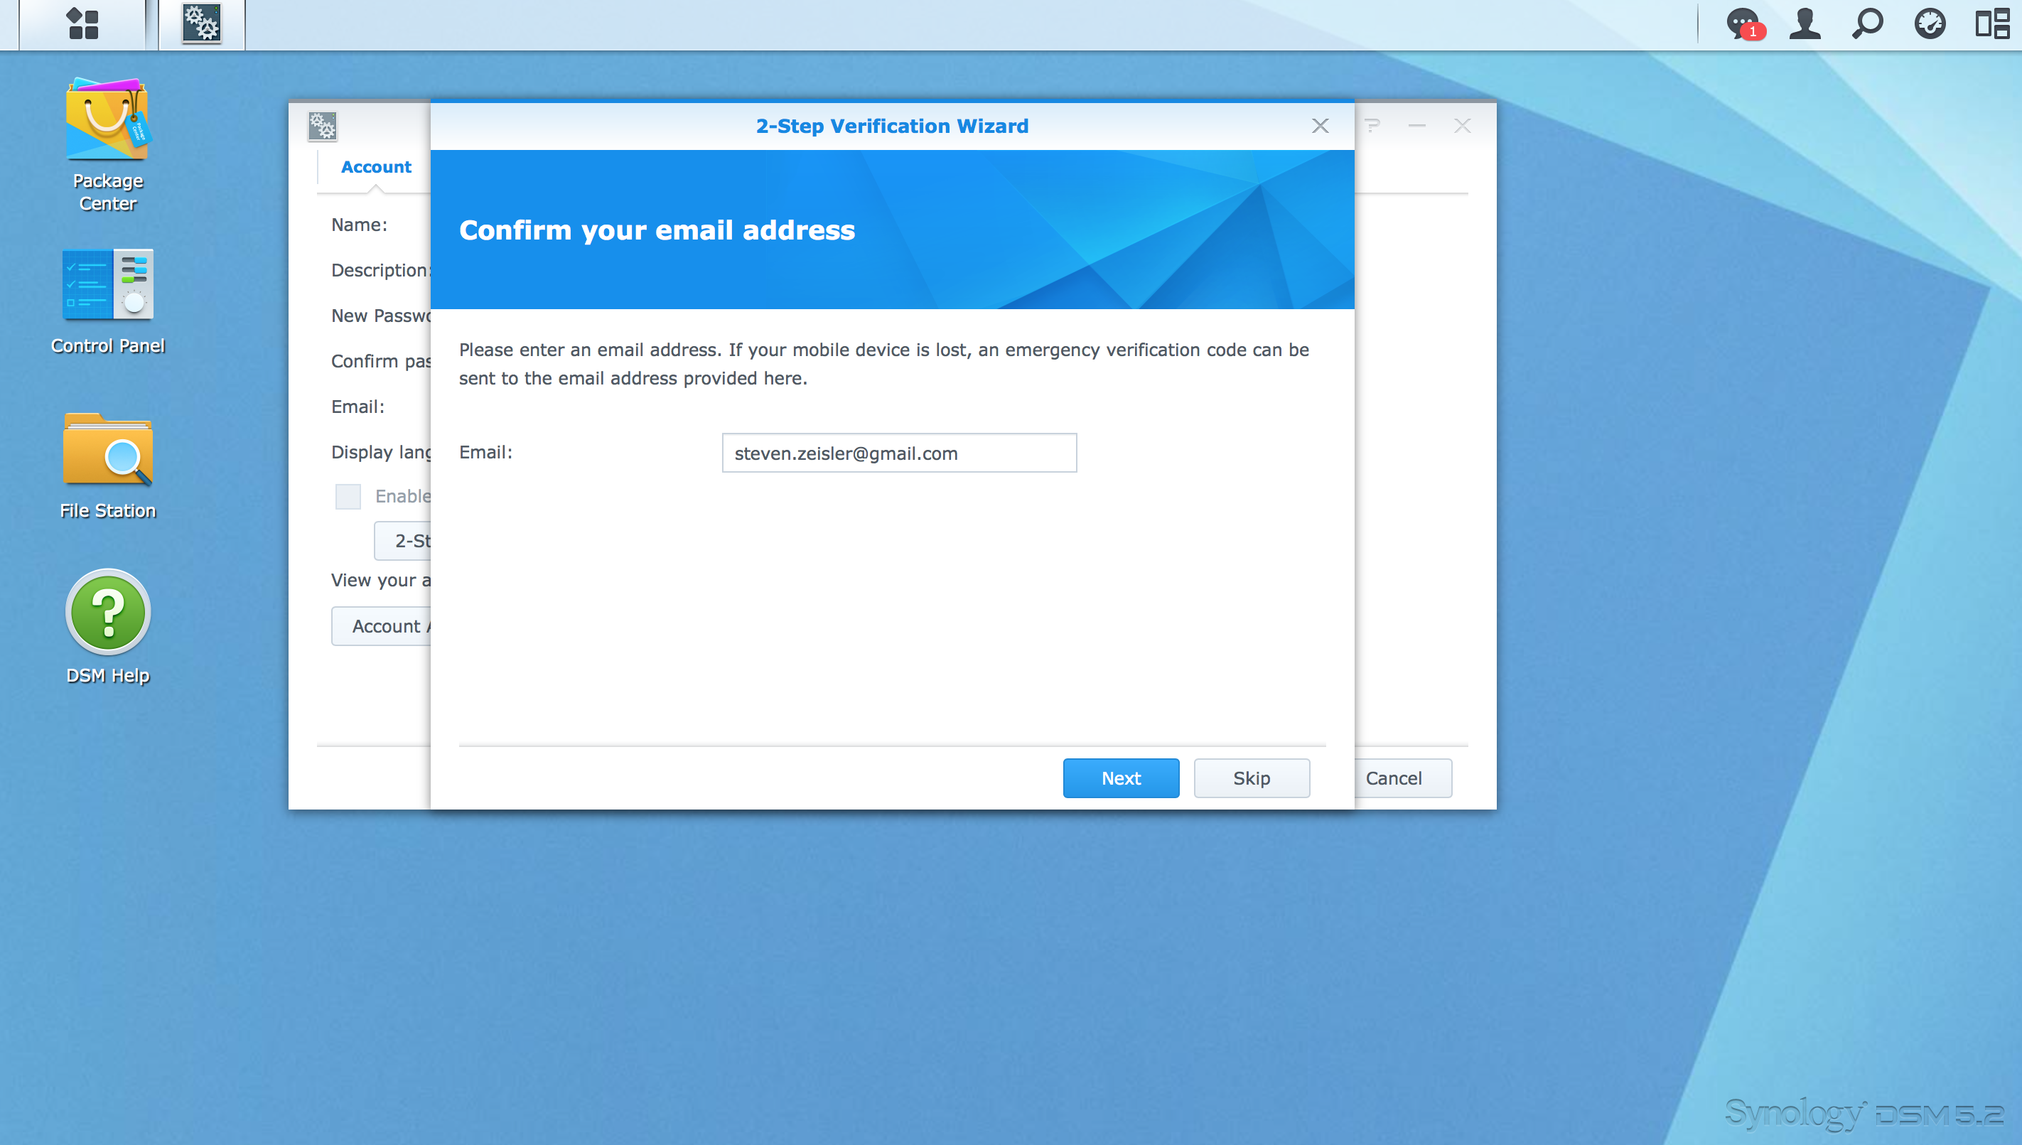
Task: Open Control Panel desktop icon
Action: point(108,301)
